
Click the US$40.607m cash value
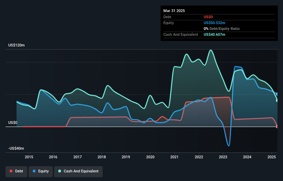click(214, 34)
